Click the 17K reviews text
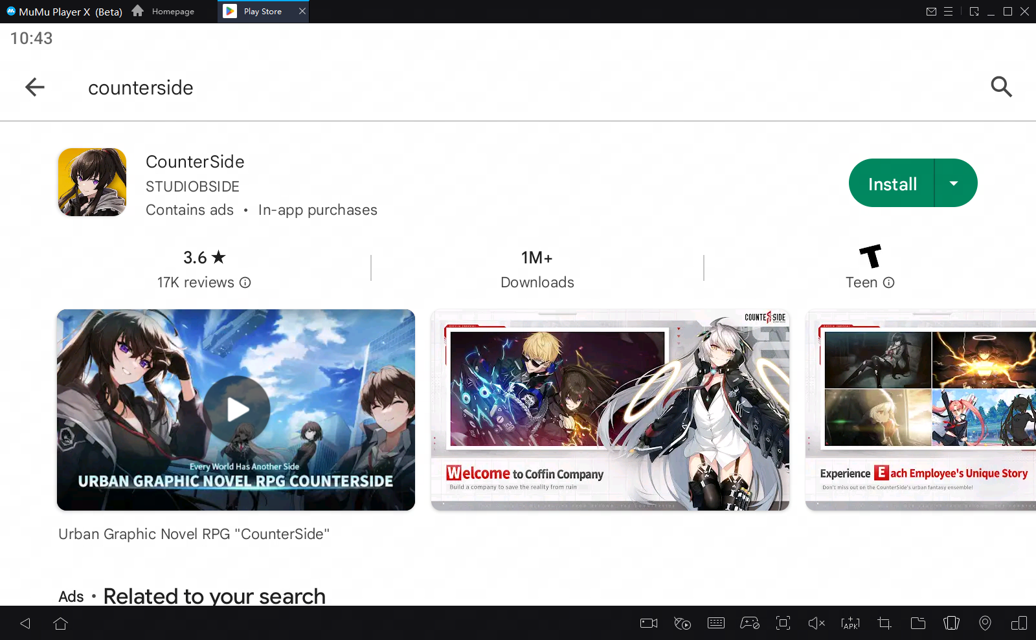 [196, 283]
